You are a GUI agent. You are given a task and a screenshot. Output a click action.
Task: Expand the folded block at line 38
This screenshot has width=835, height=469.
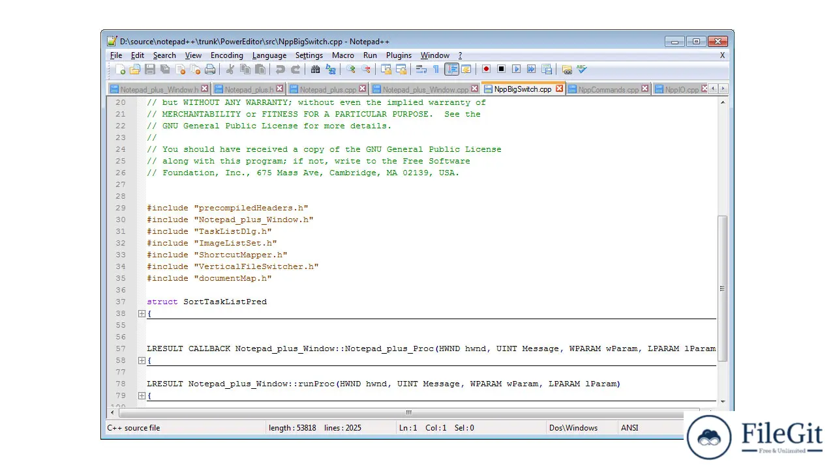142,313
